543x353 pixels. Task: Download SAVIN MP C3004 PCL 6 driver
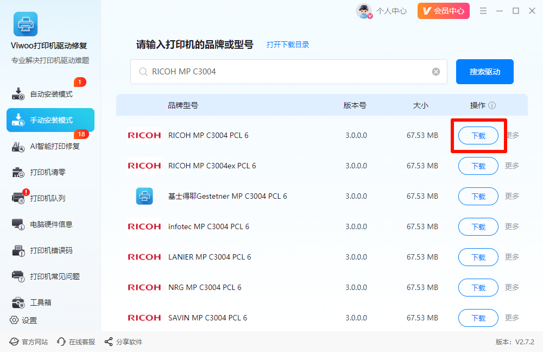[478, 318]
